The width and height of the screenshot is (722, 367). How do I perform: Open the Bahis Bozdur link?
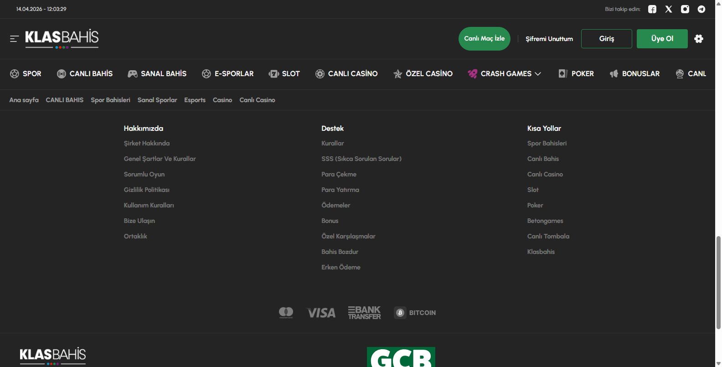(x=340, y=252)
